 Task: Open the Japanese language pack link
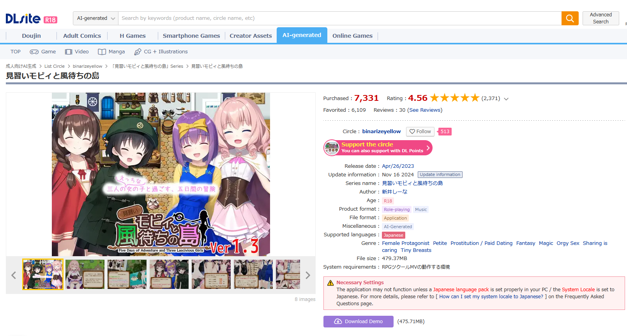461,290
